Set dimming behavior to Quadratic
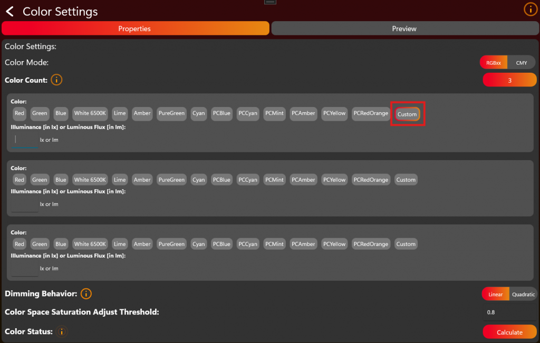Image resolution: width=540 pixels, height=343 pixels. coord(523,295)
